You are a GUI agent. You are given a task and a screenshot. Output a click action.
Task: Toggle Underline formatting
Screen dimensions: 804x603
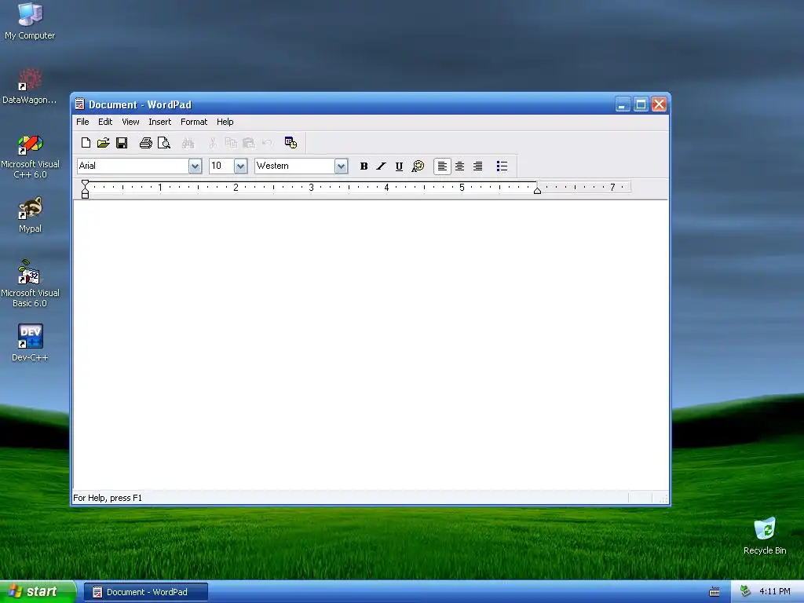399,166
